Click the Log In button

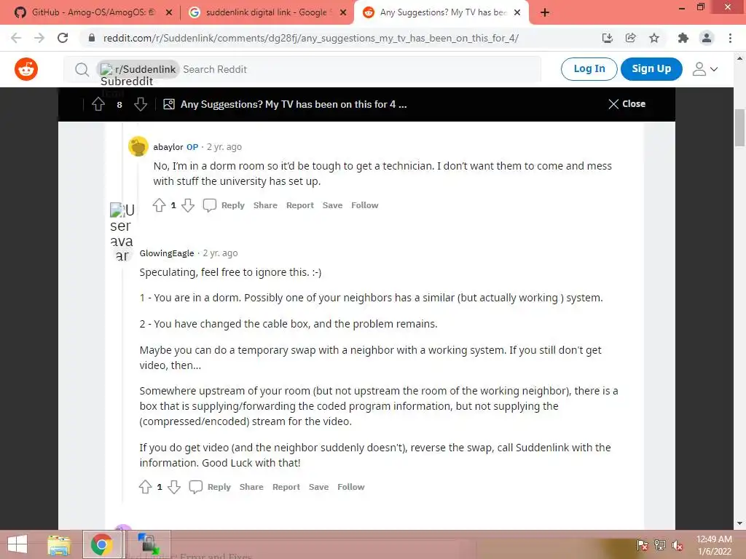point(589,69)
